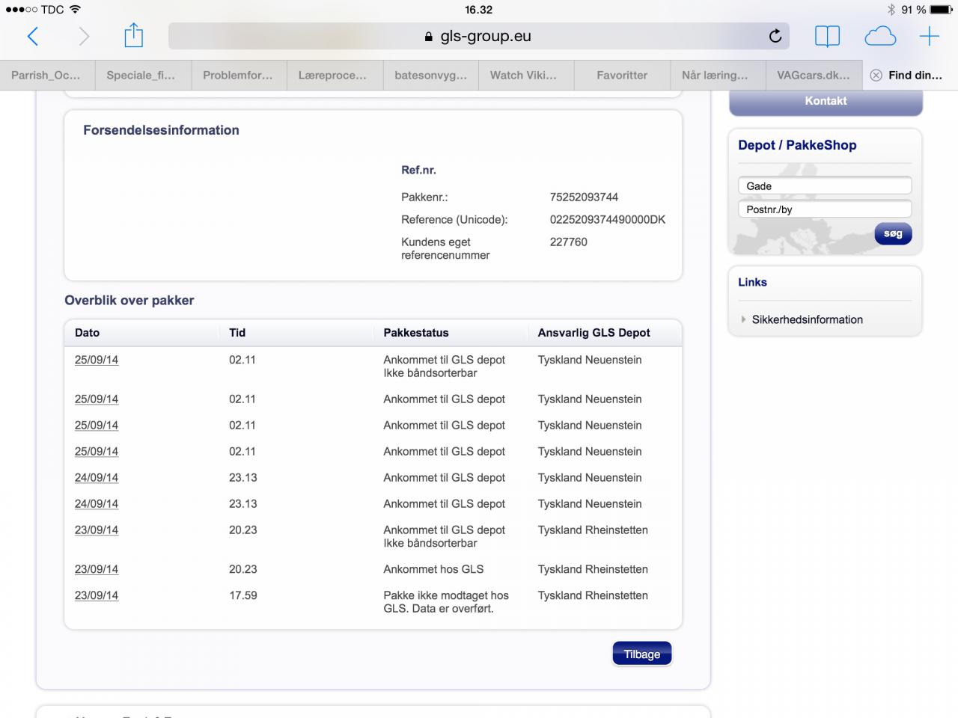Open the bookmarks book icon

pos(827,36)
